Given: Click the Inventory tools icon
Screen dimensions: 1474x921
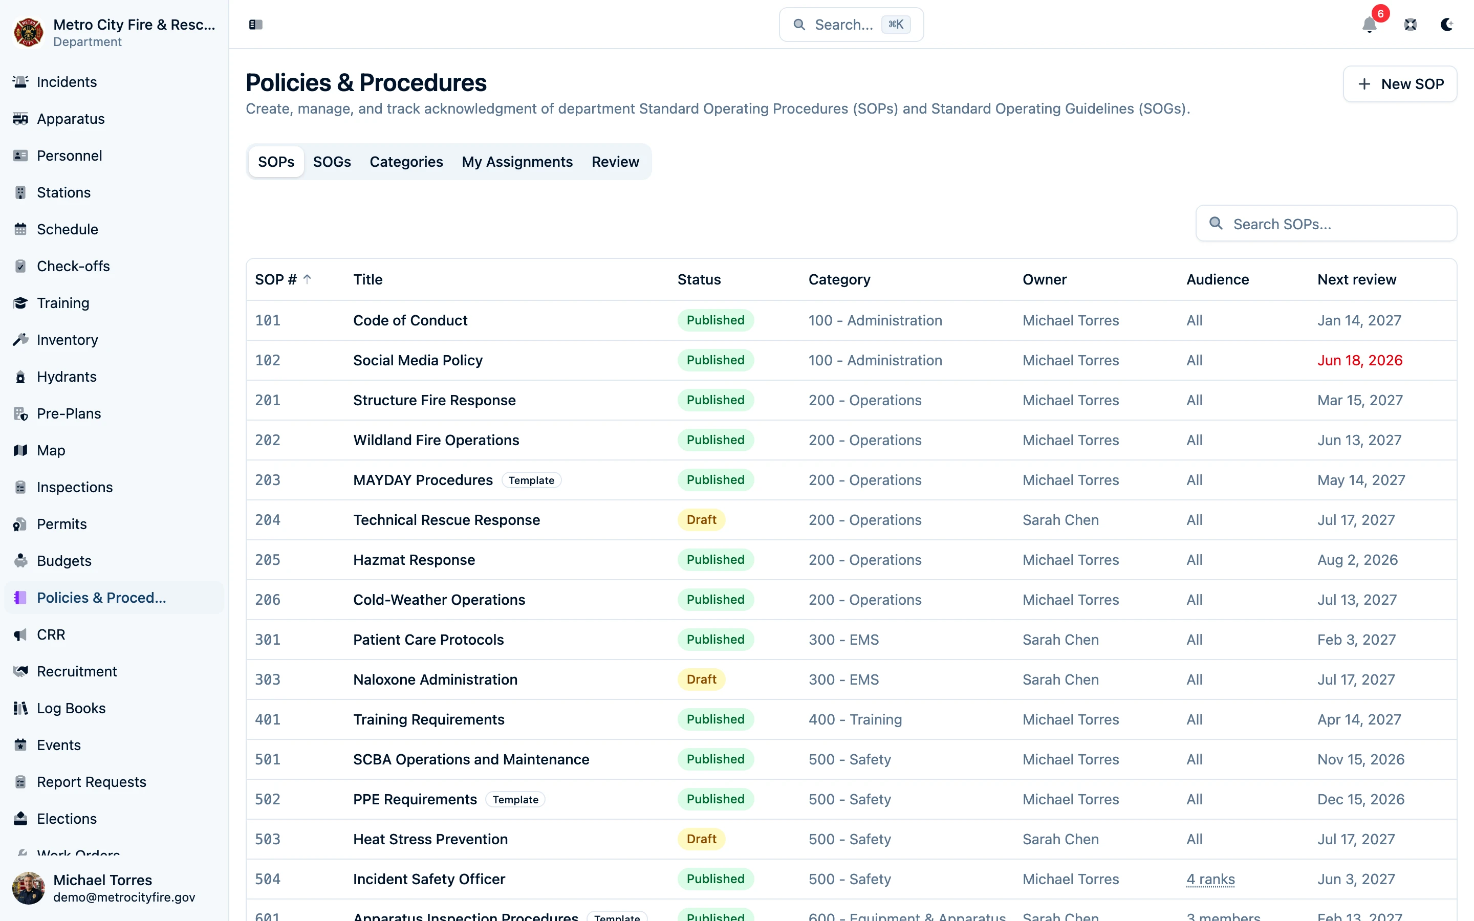Looking at the screenshot, I should tap(20, 340).
